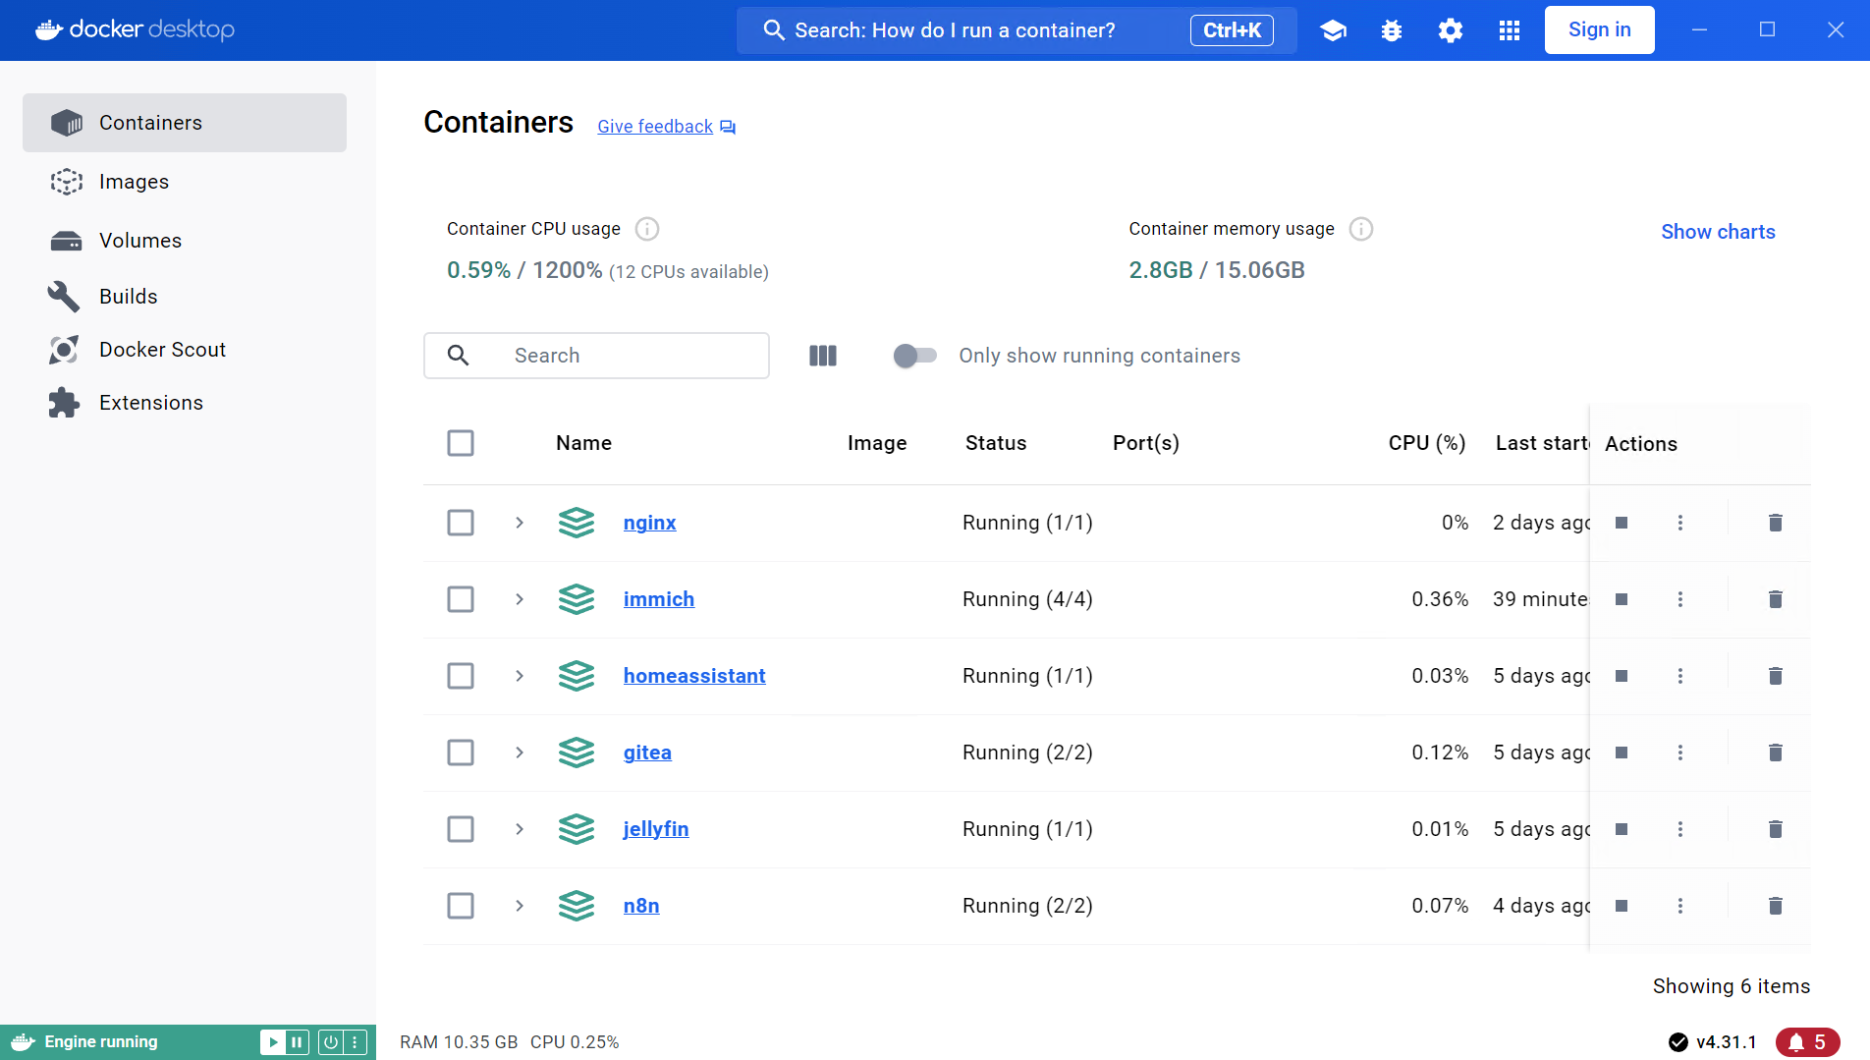Open the nginx container link

tap(649, 523)
